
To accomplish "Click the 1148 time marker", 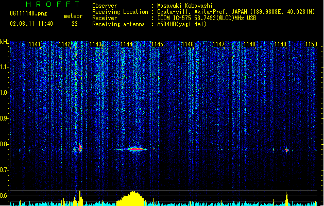I will pos(249,44).
